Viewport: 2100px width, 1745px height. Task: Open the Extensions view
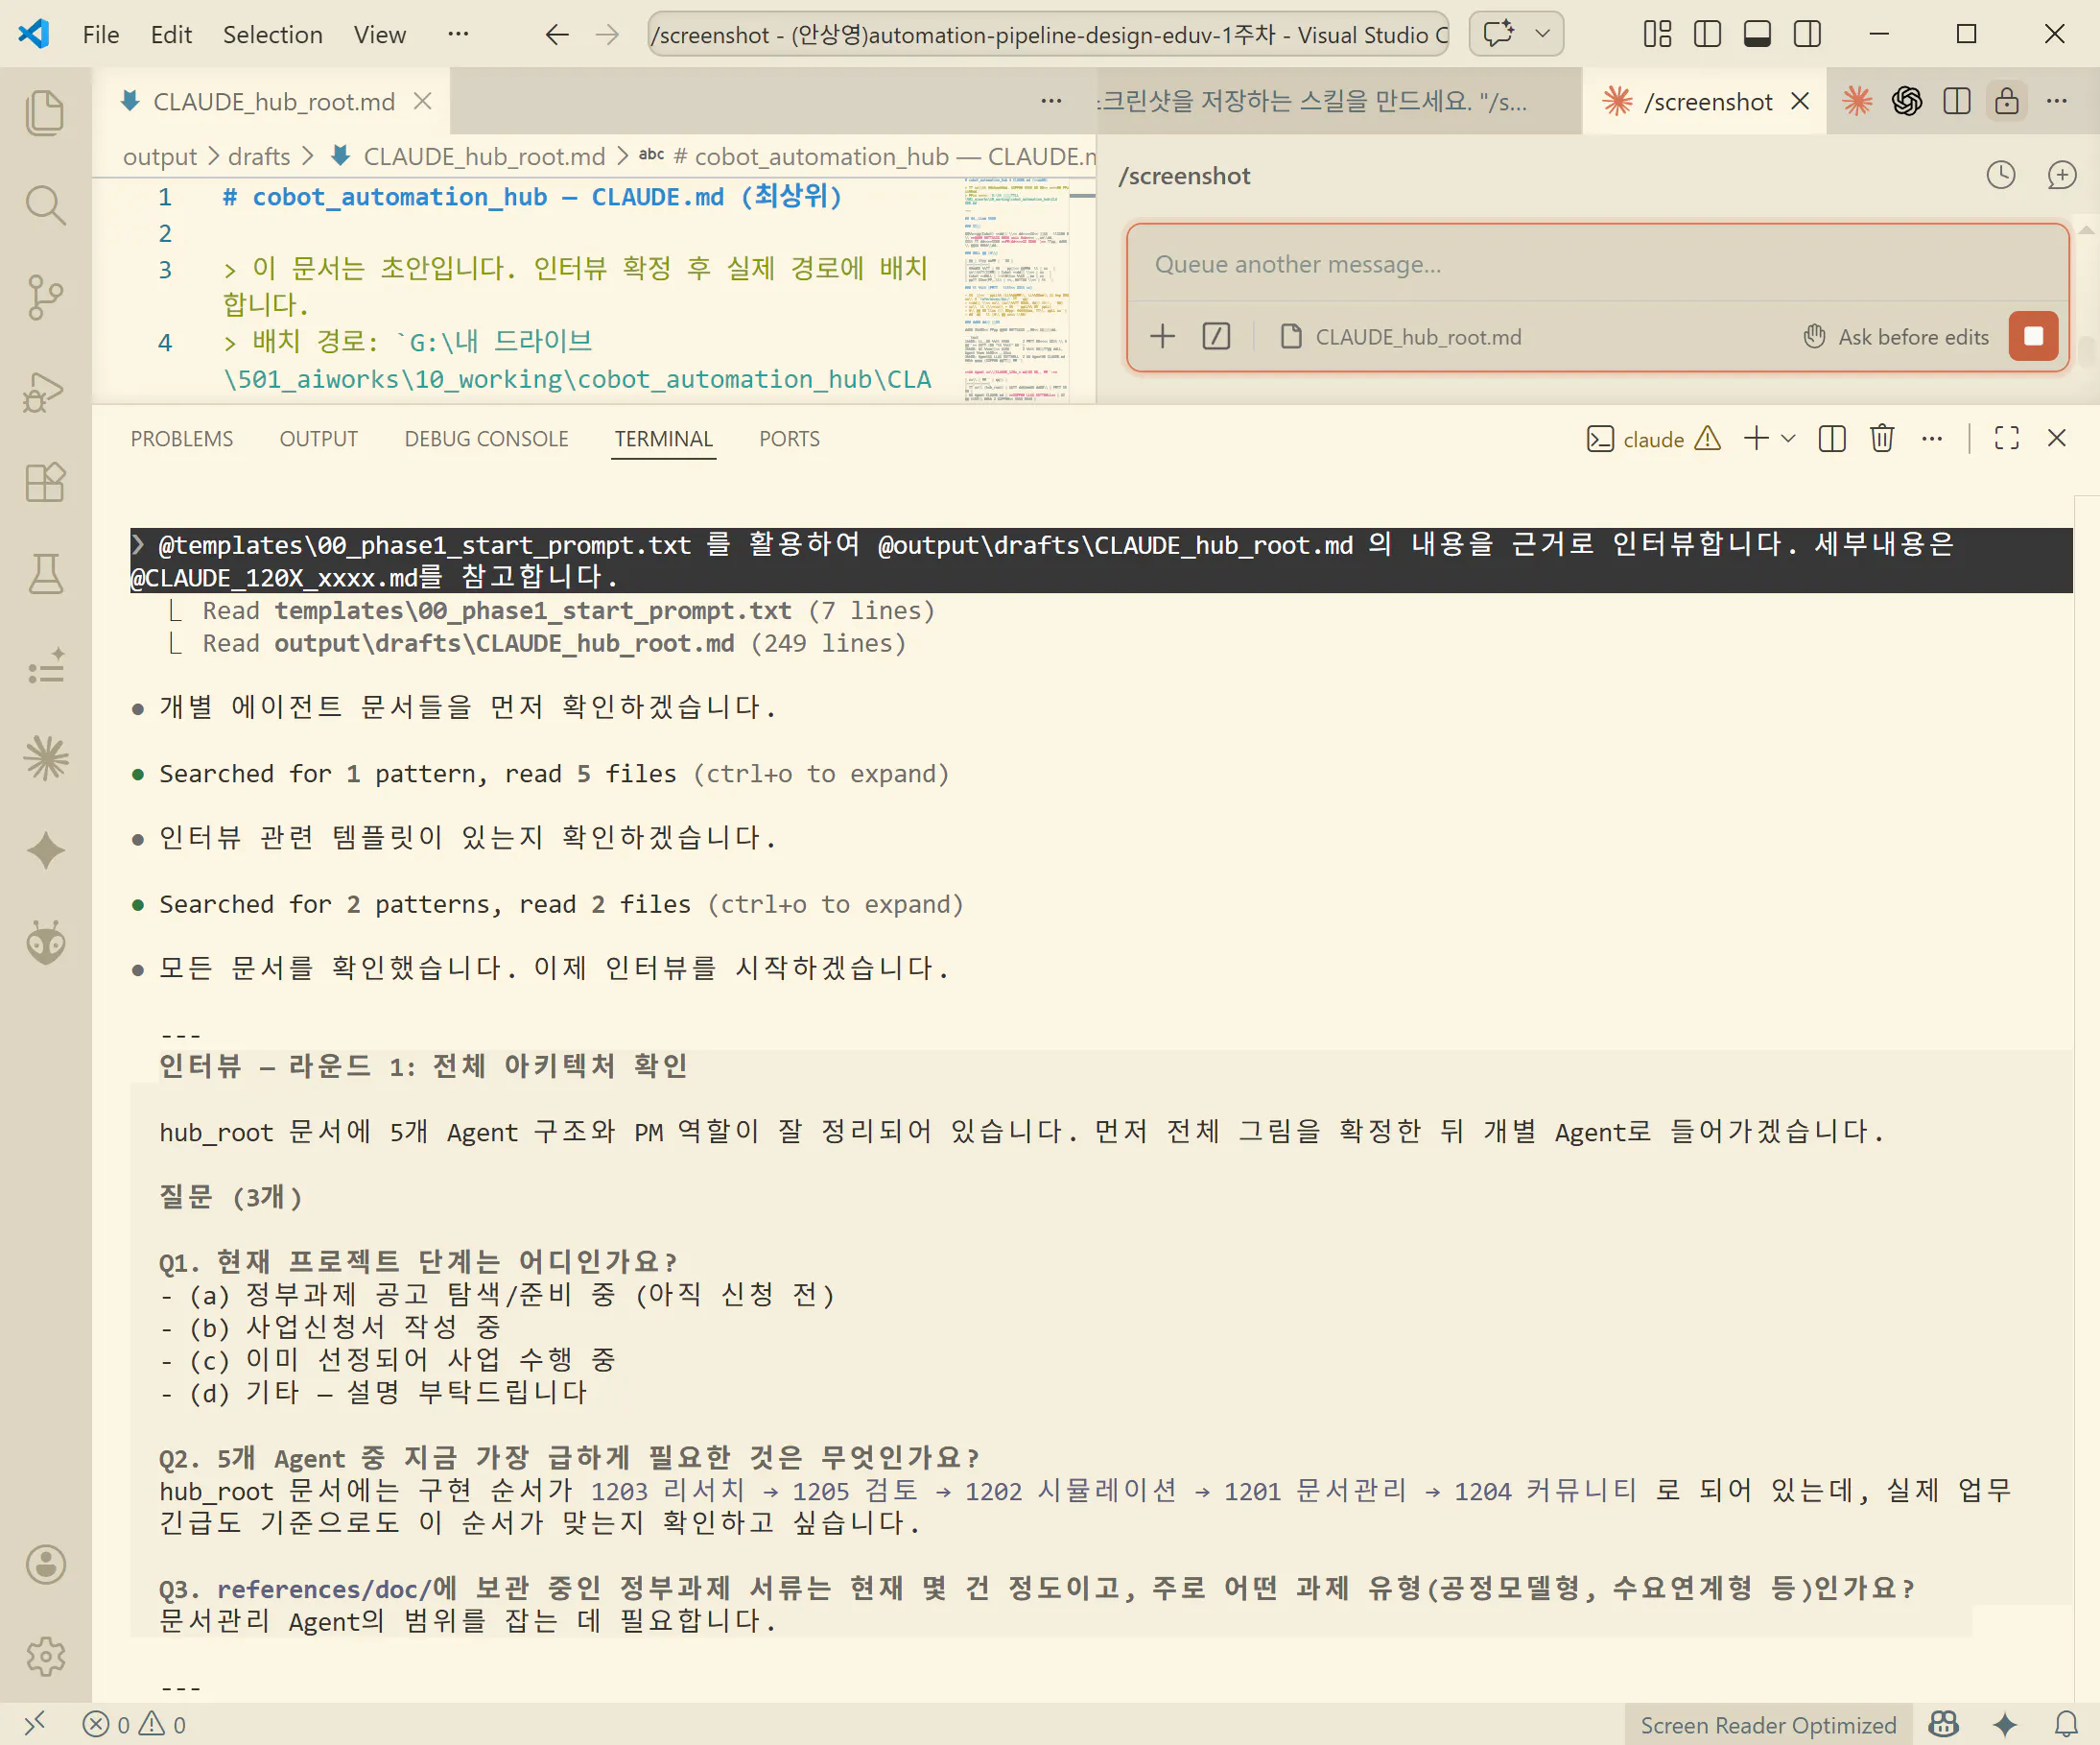pyautogui.click(x=45, y=482)
